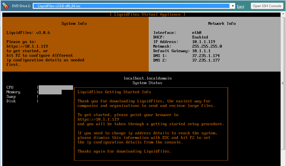
Task: Click the red power icon in the toolbar
Action: coord(5,6)
